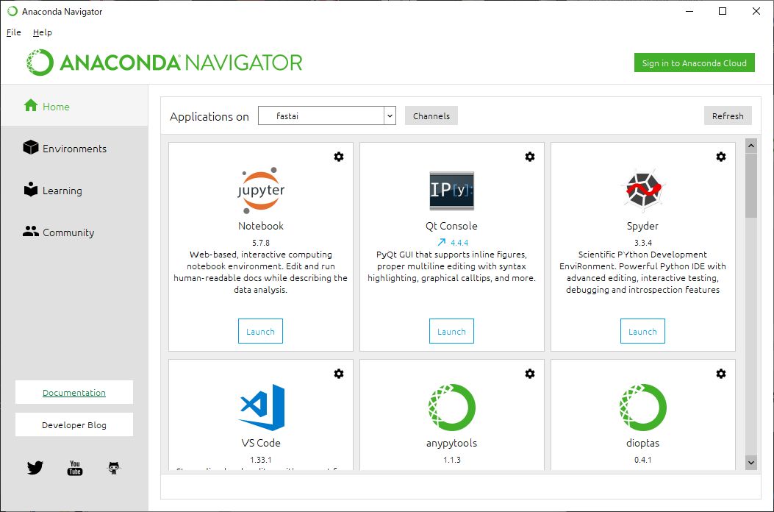Click the Notebook title text
The image size is (774, 512).
point(261,226)
